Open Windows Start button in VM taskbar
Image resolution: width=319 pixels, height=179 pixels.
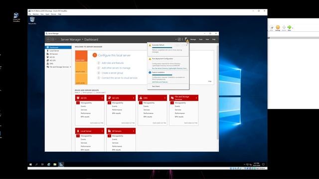(30, 165)
